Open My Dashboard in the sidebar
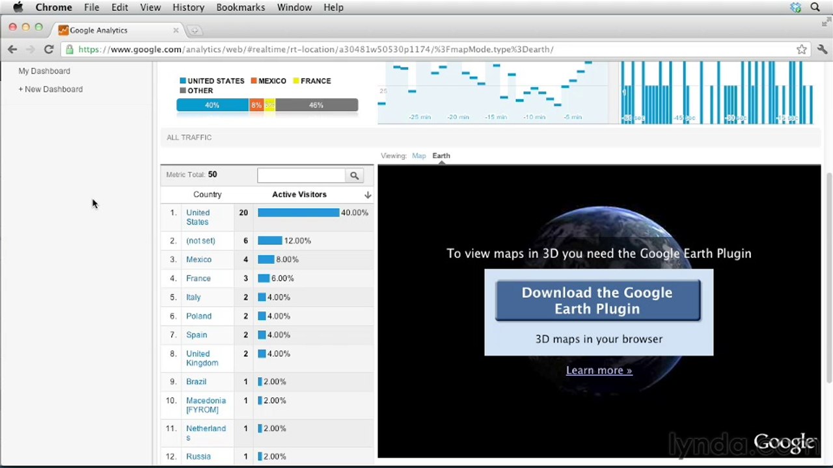Screen dimensions: 833x468 point(44,71)
